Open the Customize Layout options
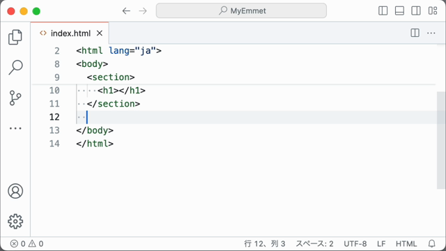 tap(433, 11)
